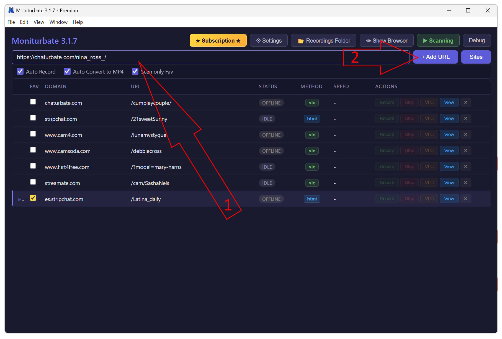
Task: Disable the Auto Record checkbox
Action: point(20,71)
